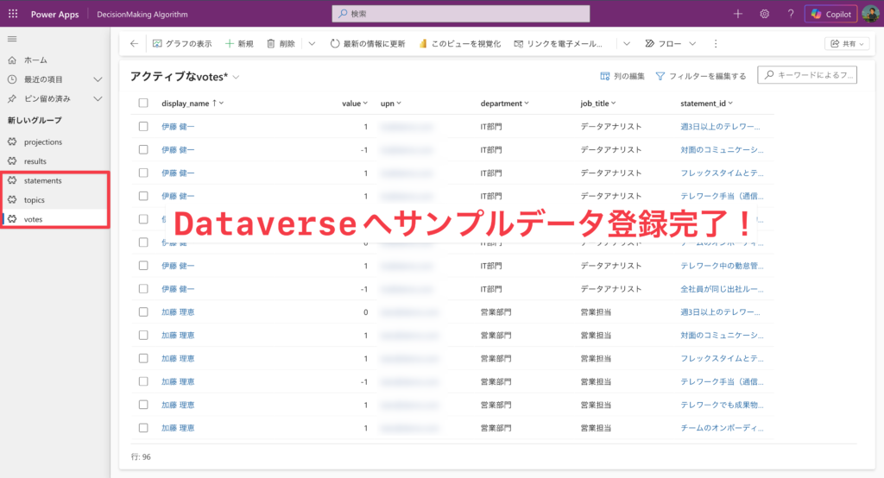
Task: Check the first 伊藤 健一 row checkbox
Action: pos(143,127)
